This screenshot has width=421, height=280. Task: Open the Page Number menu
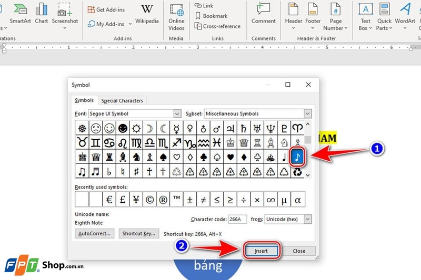[x=335, y=17]
